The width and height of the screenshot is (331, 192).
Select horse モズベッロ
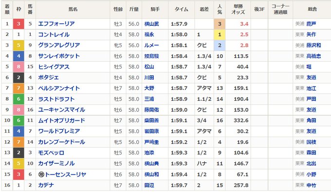(x=51, y=153)
